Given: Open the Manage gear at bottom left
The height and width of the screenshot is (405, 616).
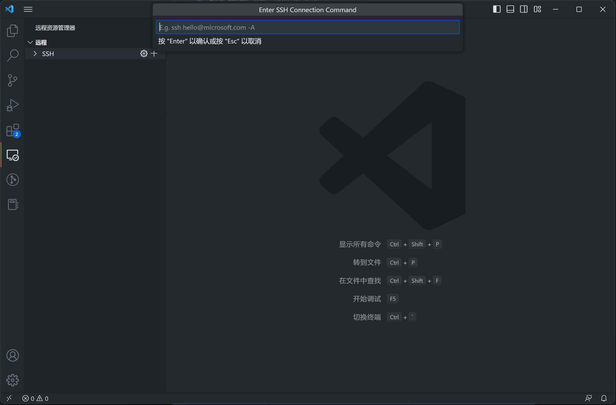Looking at the screenshot, I should pyautogui.click(x=12, y=380).
